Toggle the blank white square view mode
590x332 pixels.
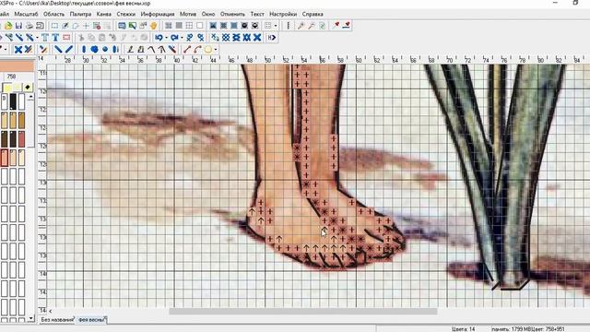point(200,26)
